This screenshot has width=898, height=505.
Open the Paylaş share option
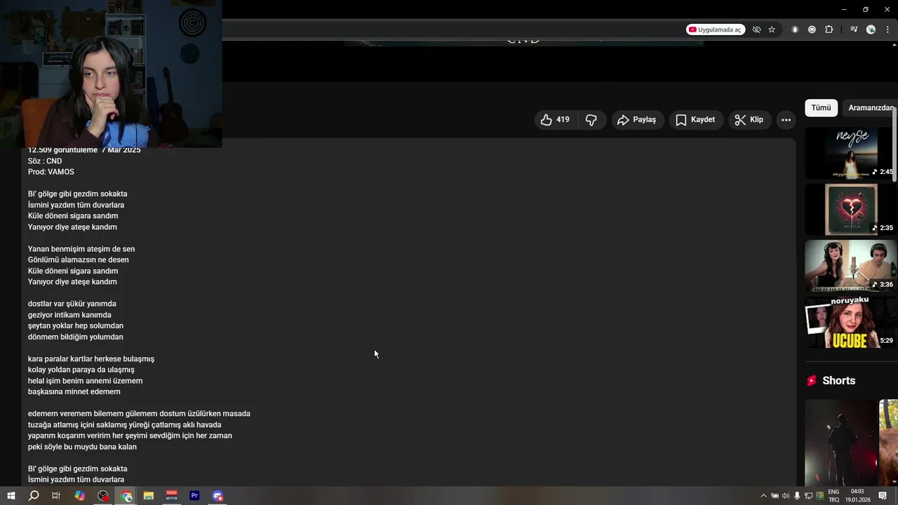coord(637,120)
